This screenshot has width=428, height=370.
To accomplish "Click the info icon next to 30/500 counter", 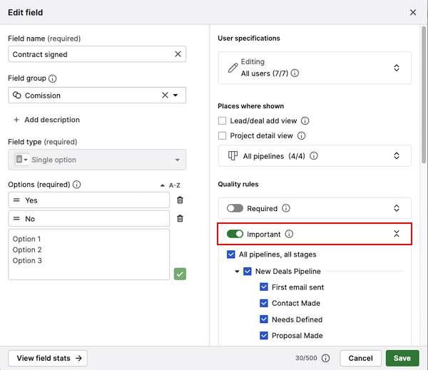I will [x=325, y=359].
